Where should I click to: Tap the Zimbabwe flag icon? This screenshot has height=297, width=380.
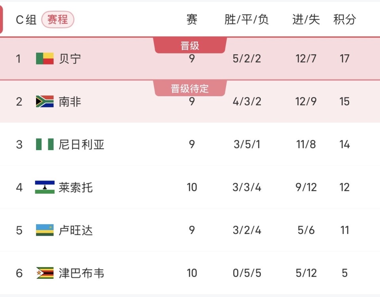point(45,273)
